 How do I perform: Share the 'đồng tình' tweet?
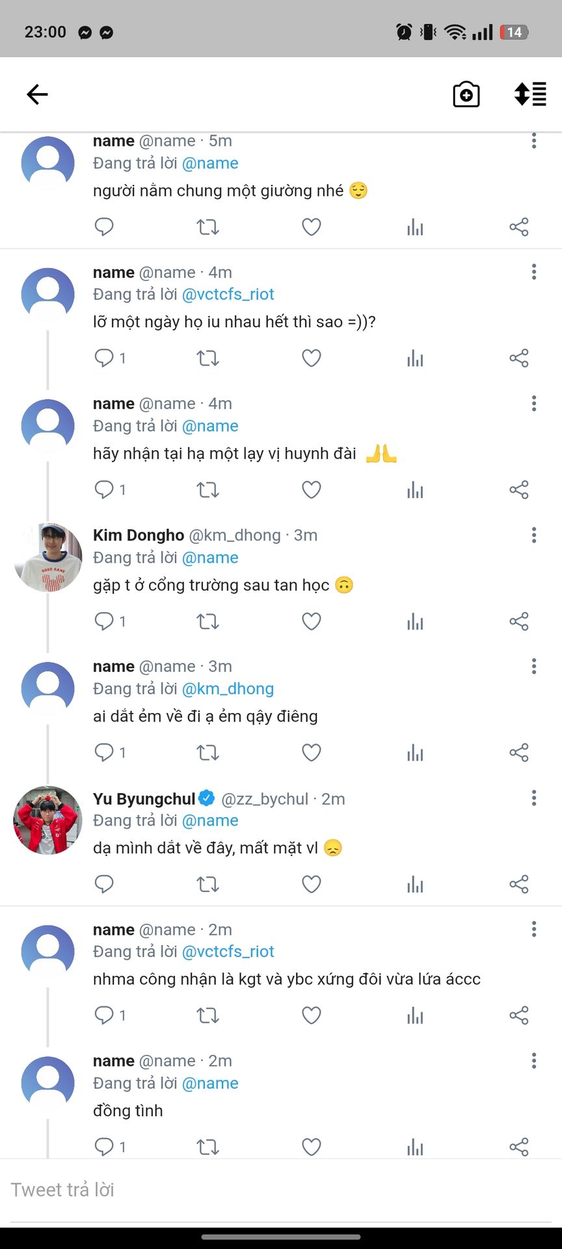click(518, 1147)
